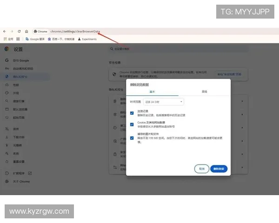Click the browser back arrow icon
This screenshot has width=279, height=223.
(6, 31)
